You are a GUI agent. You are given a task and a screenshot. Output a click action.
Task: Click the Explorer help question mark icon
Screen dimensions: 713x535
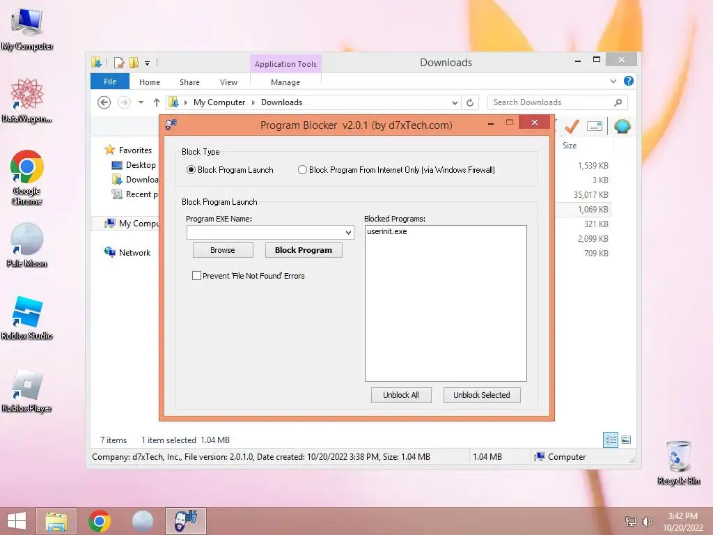click(x=629, y=81)
